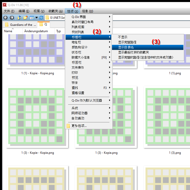Screen dimensions: 190x190
Task: Expand the 预览 submenu
Action: 89,78
